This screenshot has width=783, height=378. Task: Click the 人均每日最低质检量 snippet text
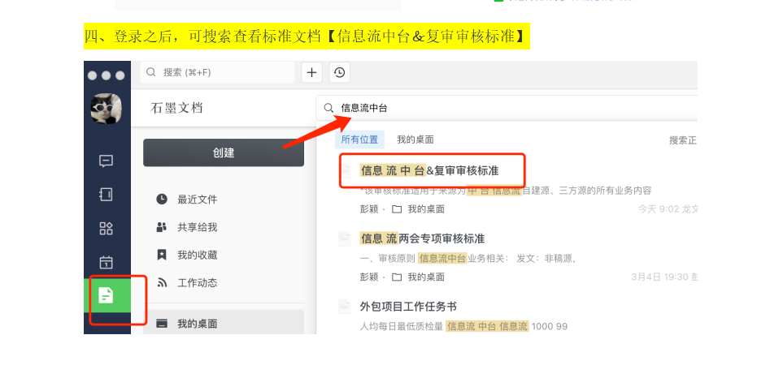402,327
